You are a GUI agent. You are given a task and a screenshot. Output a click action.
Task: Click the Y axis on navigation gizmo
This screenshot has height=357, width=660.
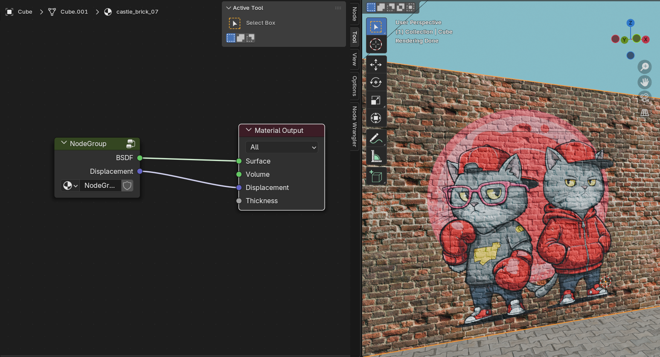624,40
